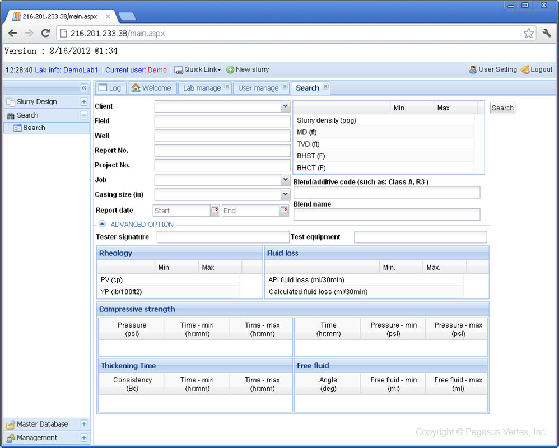Open the Quick Link menu
559x448 pixels.
[198, 69]
